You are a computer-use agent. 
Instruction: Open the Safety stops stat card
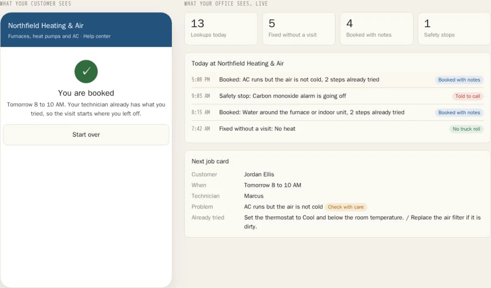(x=454, y=29)
